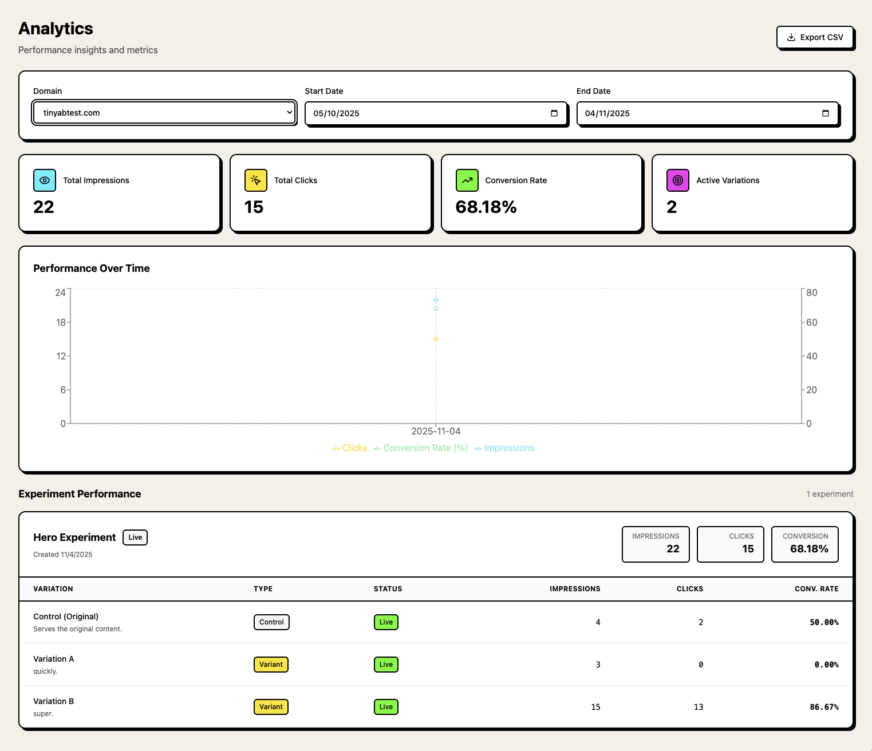Click the Conv. Rate column header

(816, 589)
